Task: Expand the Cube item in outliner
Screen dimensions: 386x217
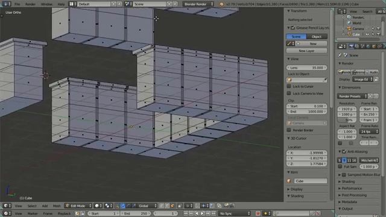Action: click(344, 34)
